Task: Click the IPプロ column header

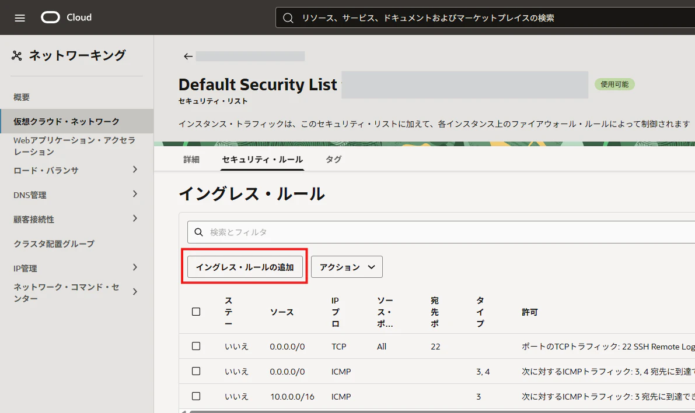Action: (335, 312)
